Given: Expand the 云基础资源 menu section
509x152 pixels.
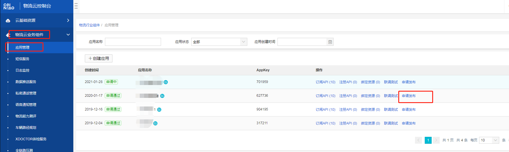Looking at the screenshot, I should click(x=68, y=20).
